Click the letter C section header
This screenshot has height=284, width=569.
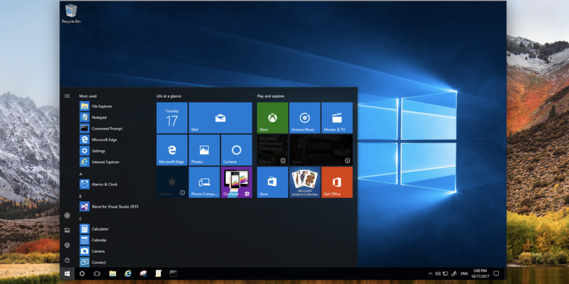[x=80, y=219]
